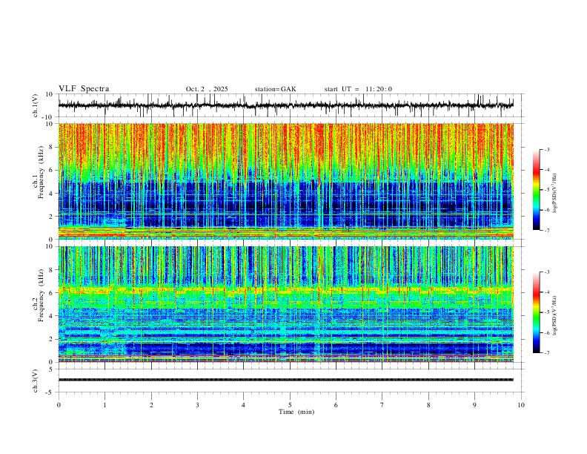The image size is (587, 454).
Task: Click the ch.1 PSD color scale bar
Action: tap(537, 190)
